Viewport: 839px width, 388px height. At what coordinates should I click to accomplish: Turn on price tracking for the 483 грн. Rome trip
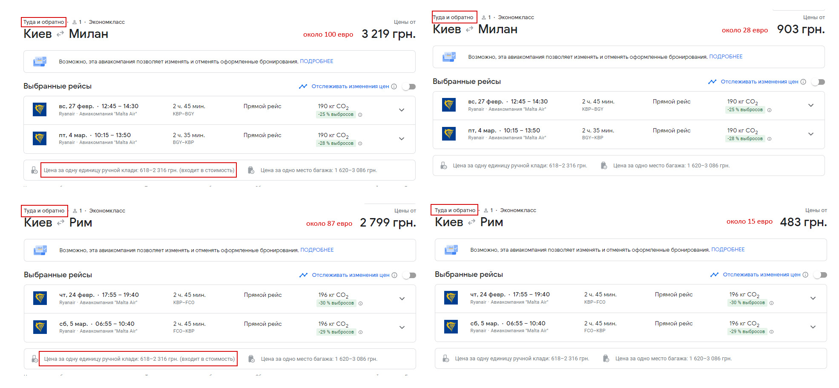820,275
